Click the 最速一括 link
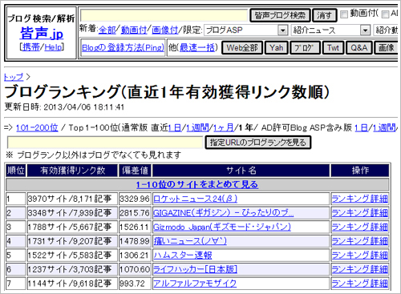The image size is (401, 294). pos(197,48)
